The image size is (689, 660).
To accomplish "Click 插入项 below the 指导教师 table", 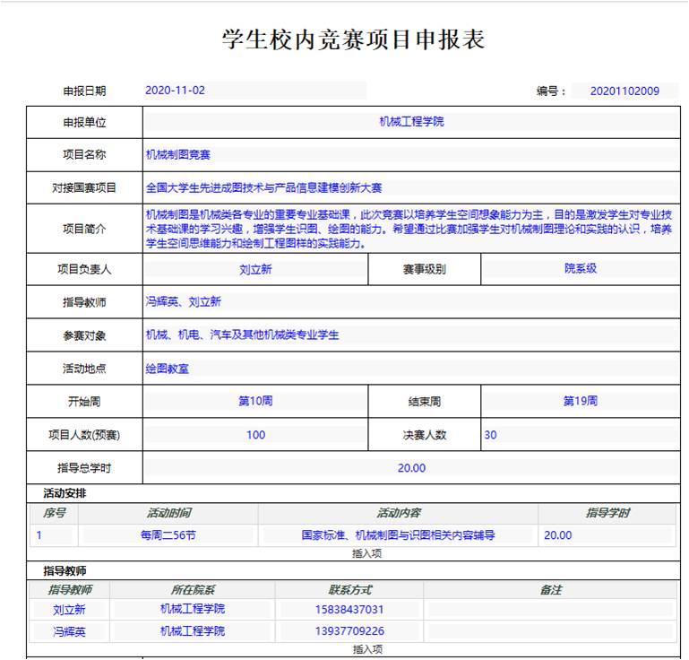I will pos(366,649).
